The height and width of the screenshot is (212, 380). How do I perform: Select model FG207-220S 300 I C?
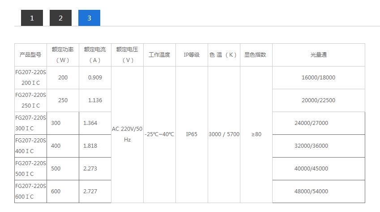pos(30,123)
